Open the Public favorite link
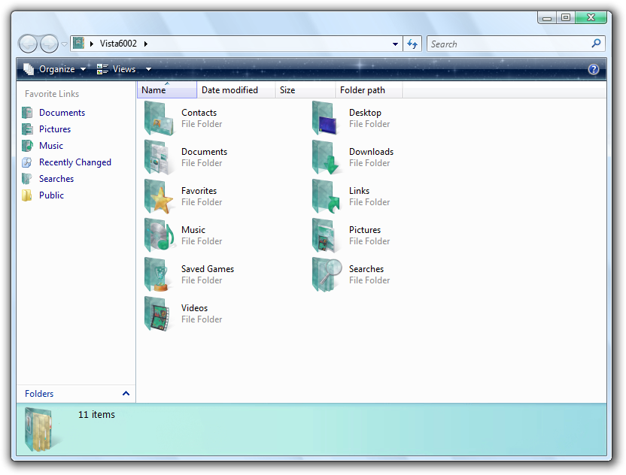 (x=51, y=195)
